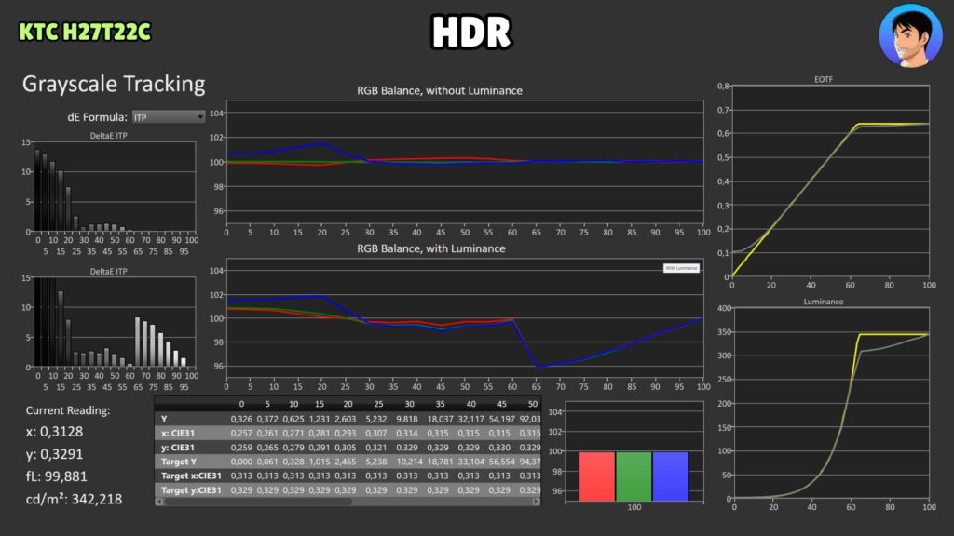Click Target Y cell 1,015
The height and width of the screenshot is (536, 954).
(320, 462)
